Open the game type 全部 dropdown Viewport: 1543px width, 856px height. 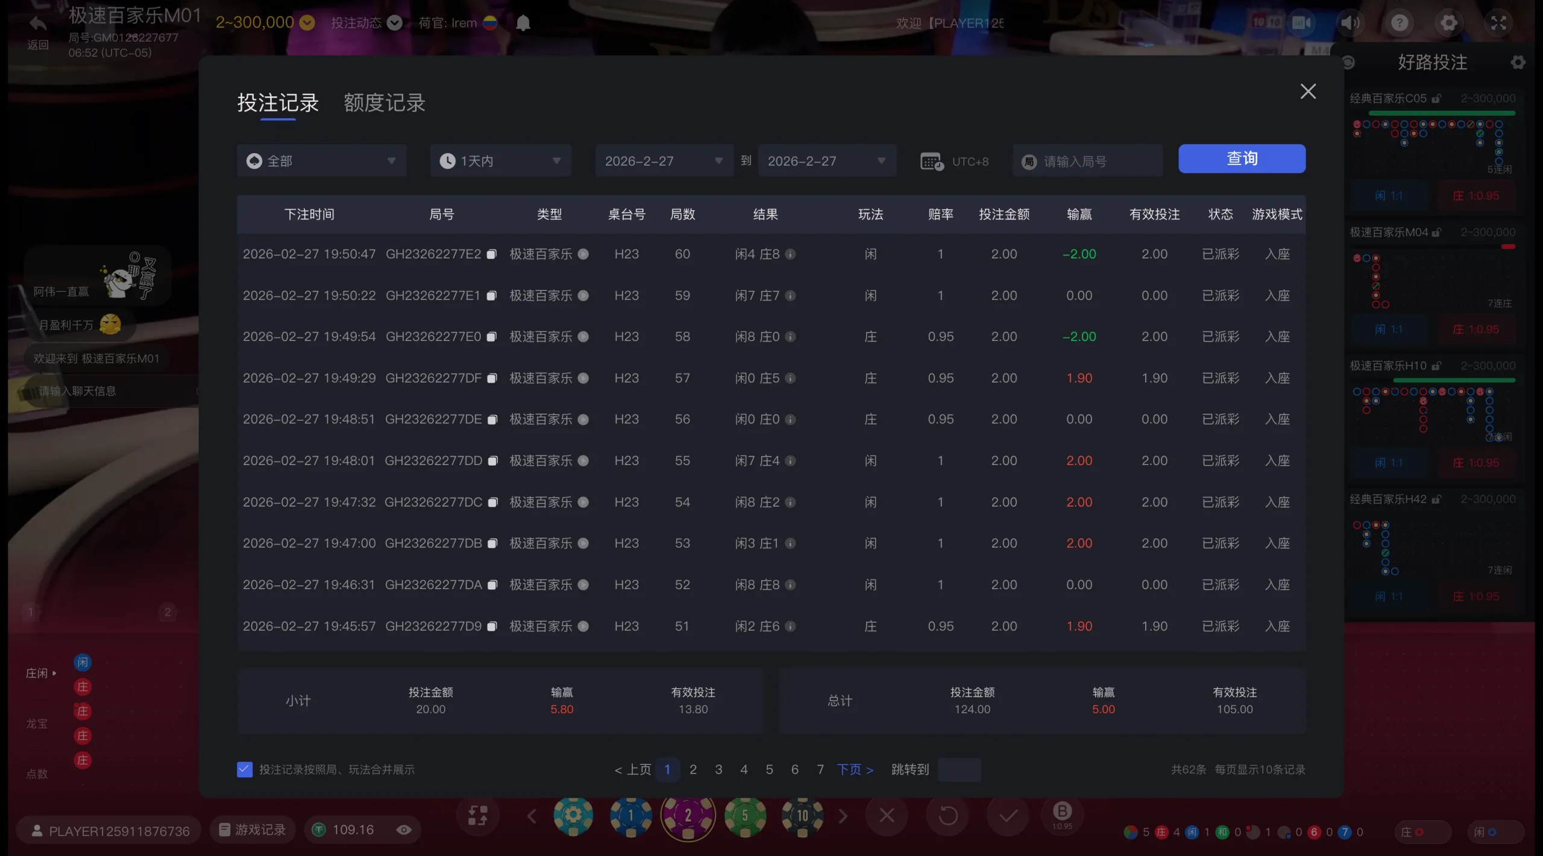(x=321, y=161)
